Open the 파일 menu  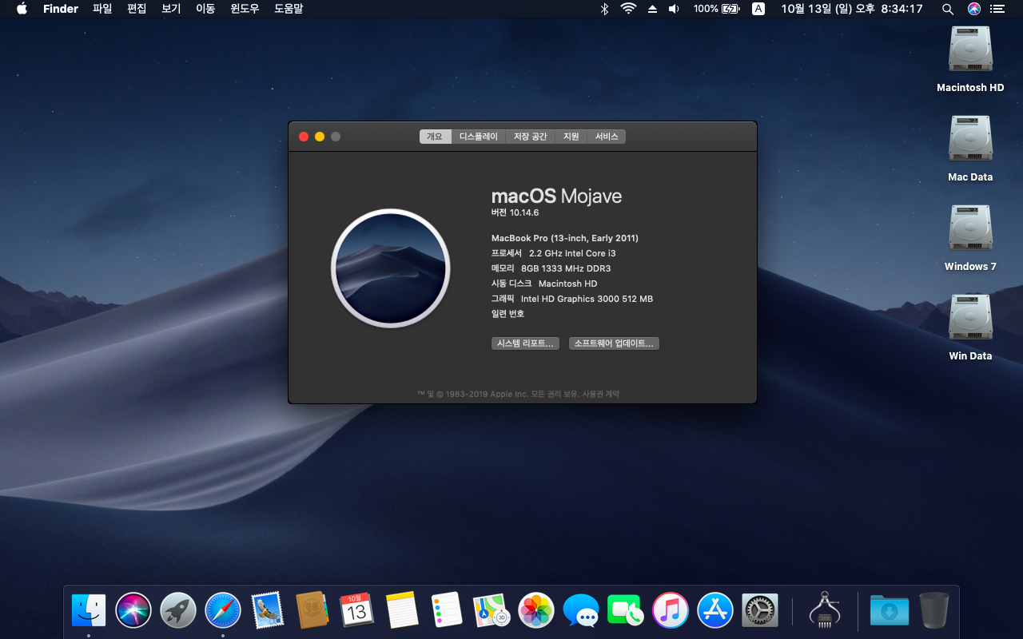point(102,9)
